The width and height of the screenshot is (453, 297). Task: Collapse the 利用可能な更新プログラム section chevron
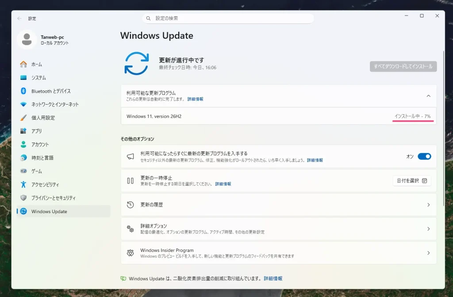428,96
